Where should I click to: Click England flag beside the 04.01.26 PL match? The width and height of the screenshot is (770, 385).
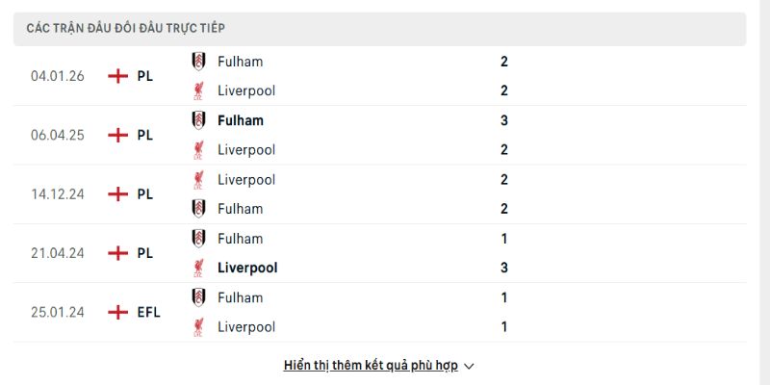pyautogui.click(x=118, y=76)
